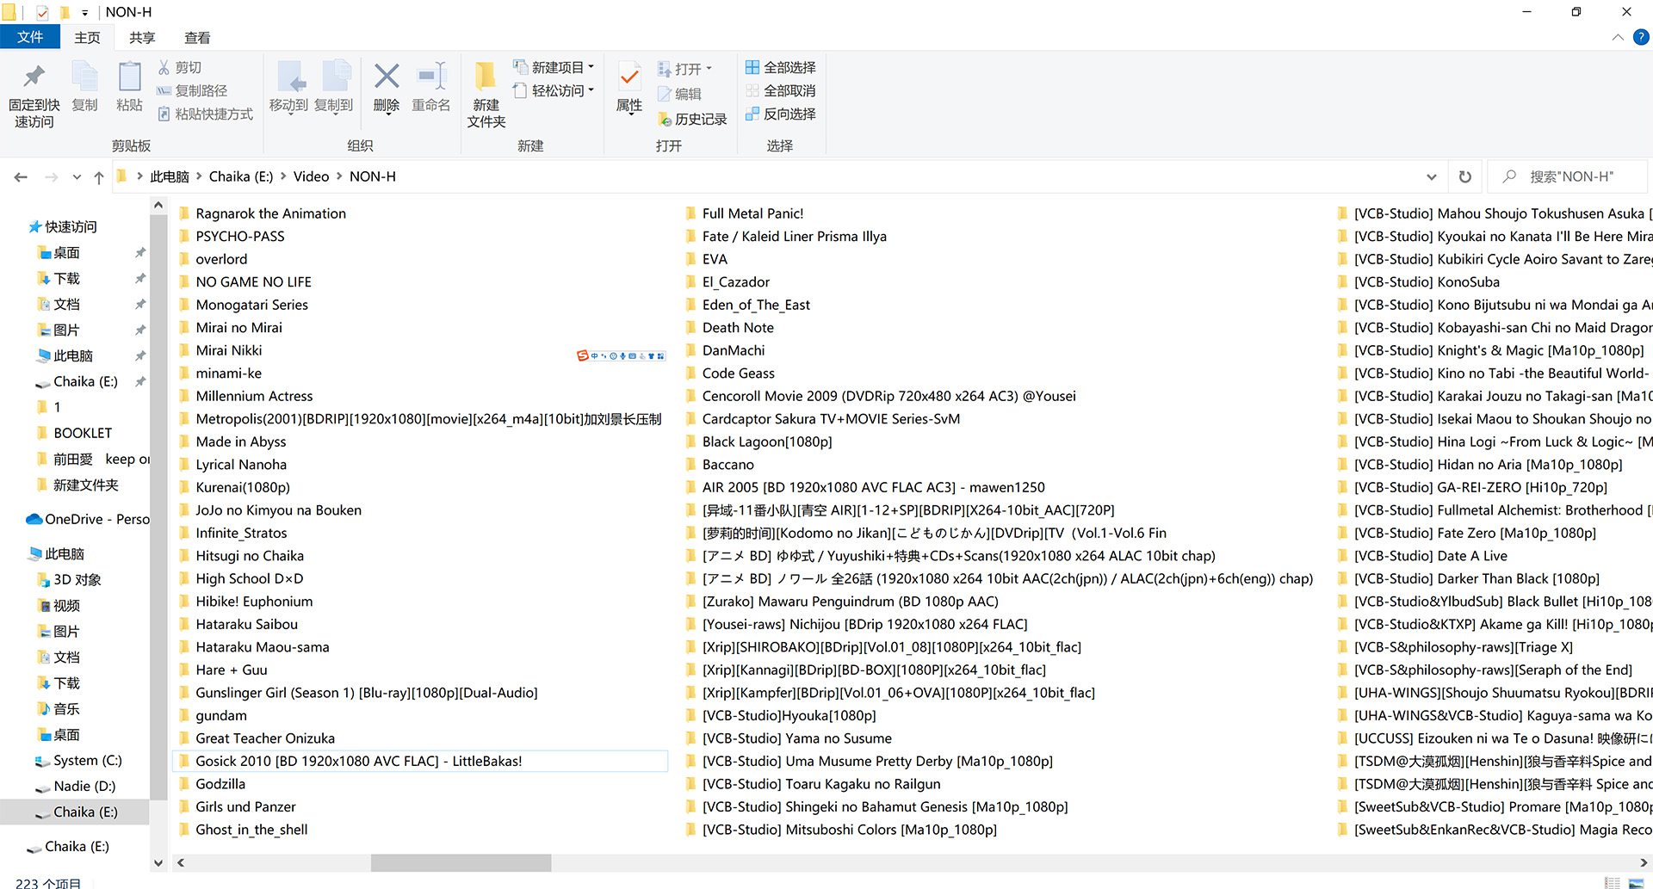Click 全部取消 select none
This screenshot has width=1653, height=889.
pos(781,90)
